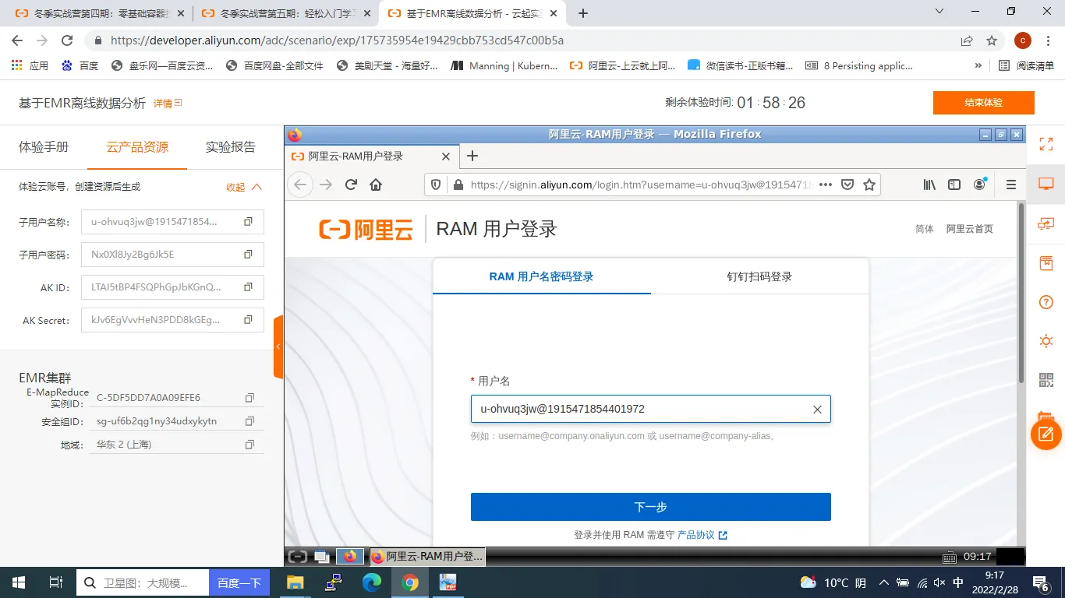Copy the 子用户名称 value

tap(248, 222)
